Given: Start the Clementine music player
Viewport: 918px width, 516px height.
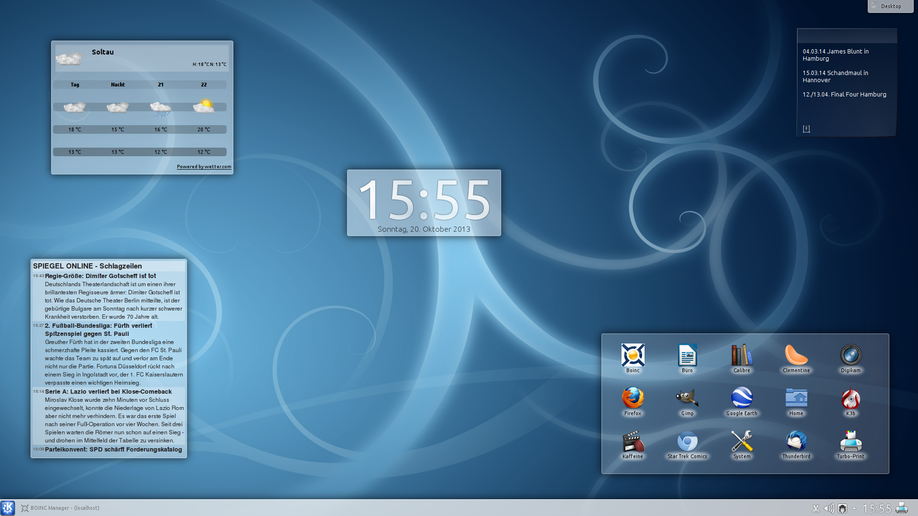Looking at the screenshot, I should coord(796,355).
